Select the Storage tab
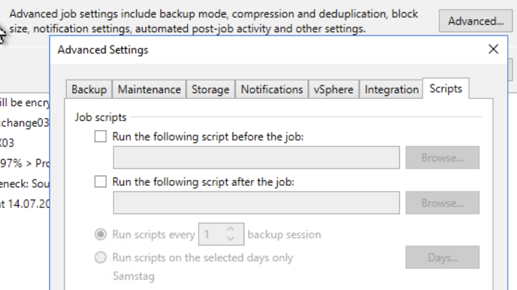517x290 pixels. [210, 89]
